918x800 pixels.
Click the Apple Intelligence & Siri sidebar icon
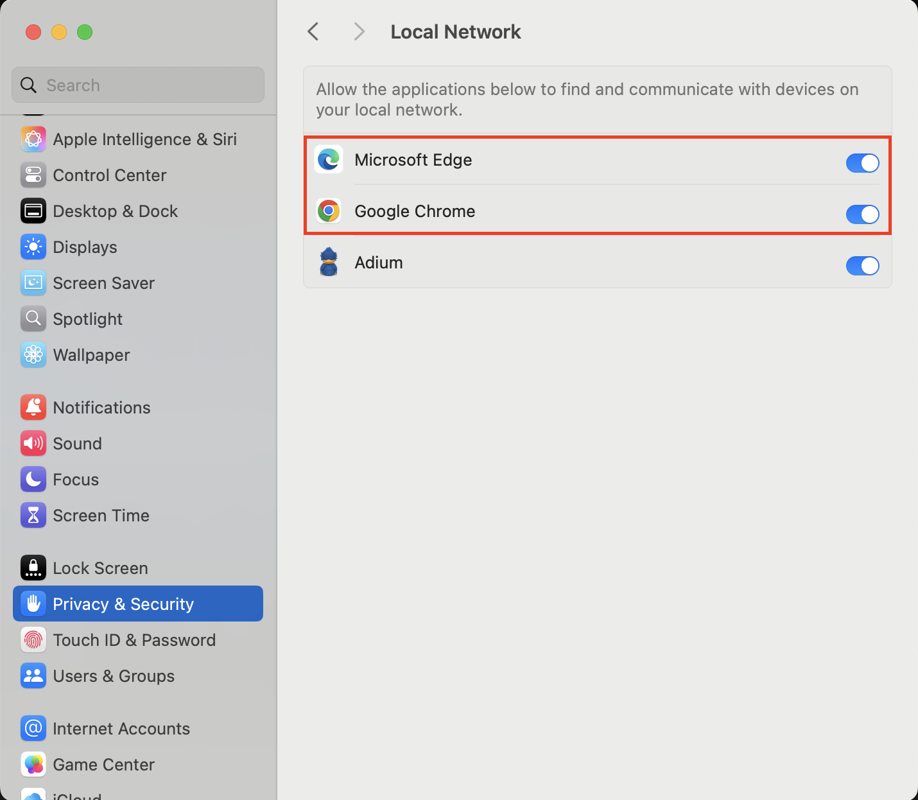[33, 139]
